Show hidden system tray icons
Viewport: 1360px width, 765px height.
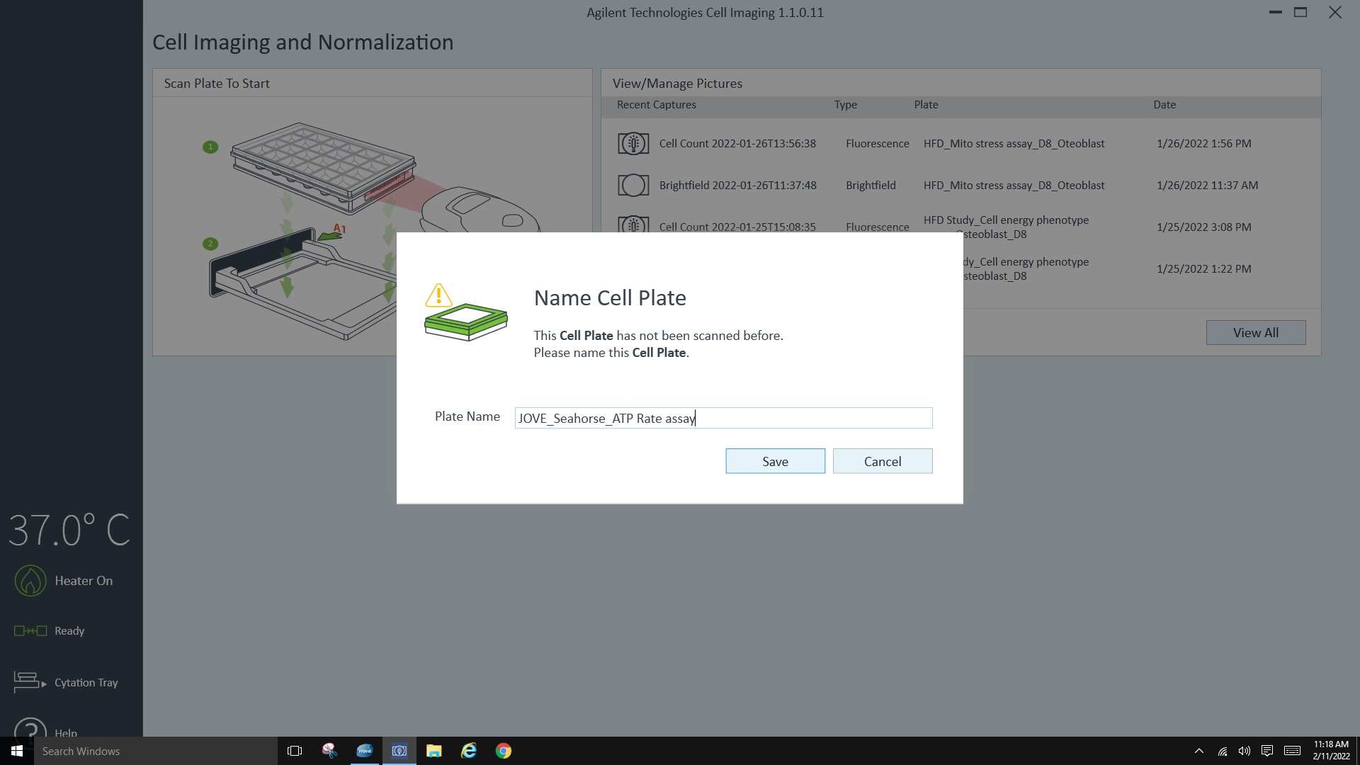(x=1198, y=751)
